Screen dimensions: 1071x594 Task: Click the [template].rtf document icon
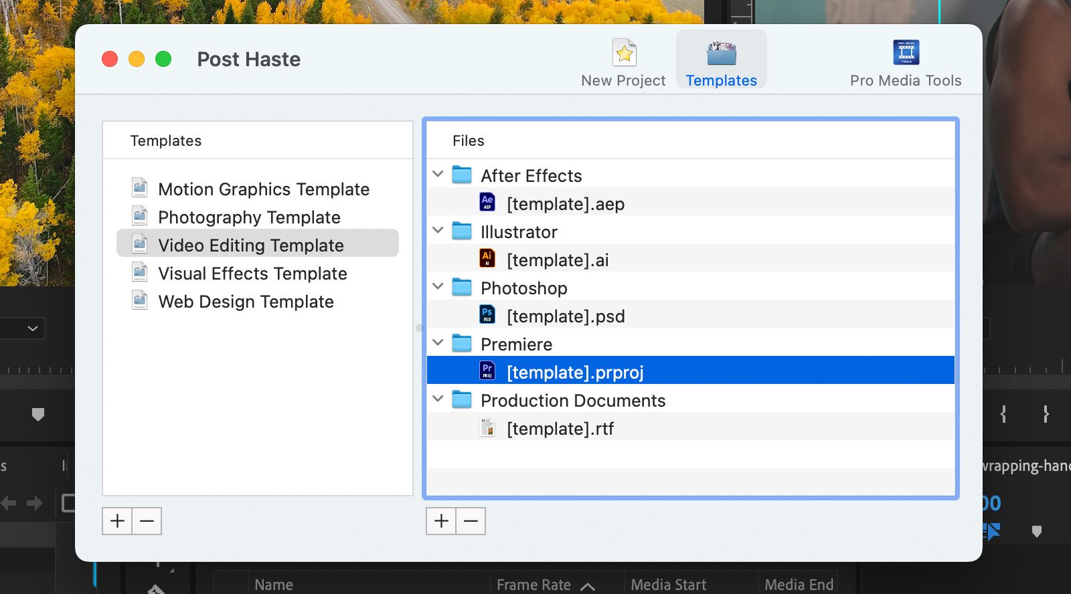(x=487, y=427)
